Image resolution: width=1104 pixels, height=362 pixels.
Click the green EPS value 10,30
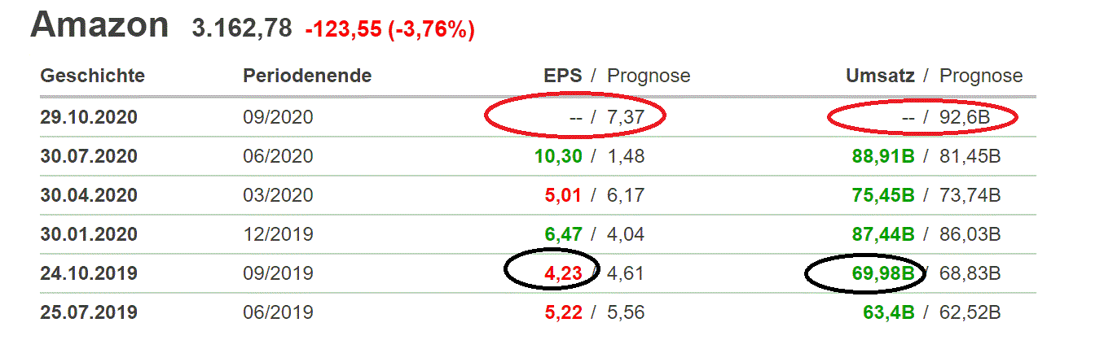(x=559, y=156)
